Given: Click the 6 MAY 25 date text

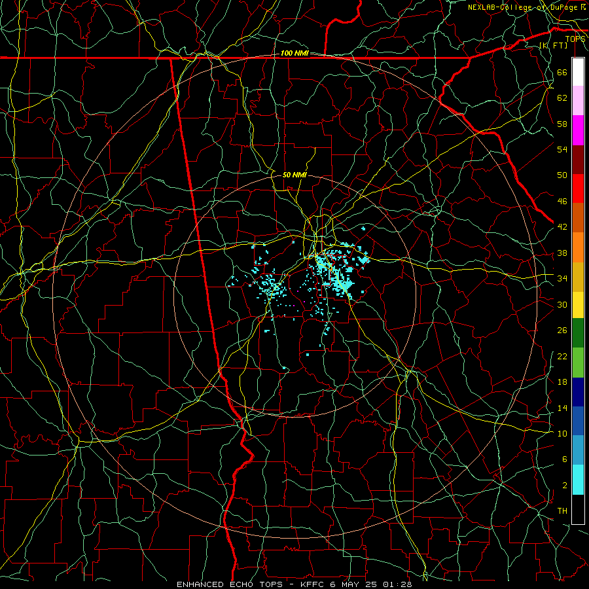Looking at the screenshot, I should (355, 584).
